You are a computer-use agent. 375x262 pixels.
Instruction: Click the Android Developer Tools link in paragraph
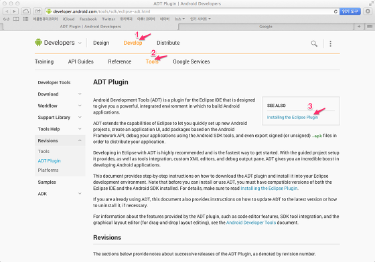pyautogui.click(x=251, y=223)
